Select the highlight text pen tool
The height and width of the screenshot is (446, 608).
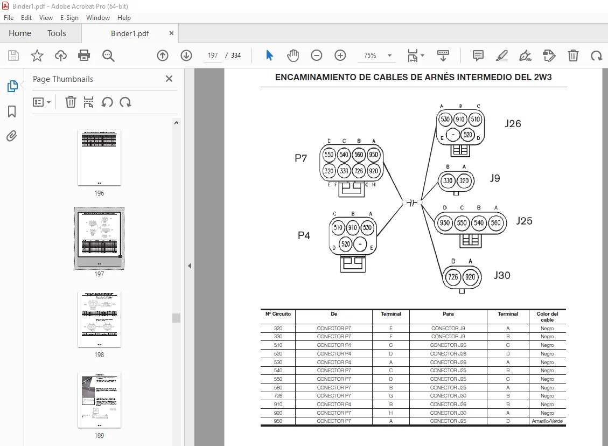click(502, 55)
